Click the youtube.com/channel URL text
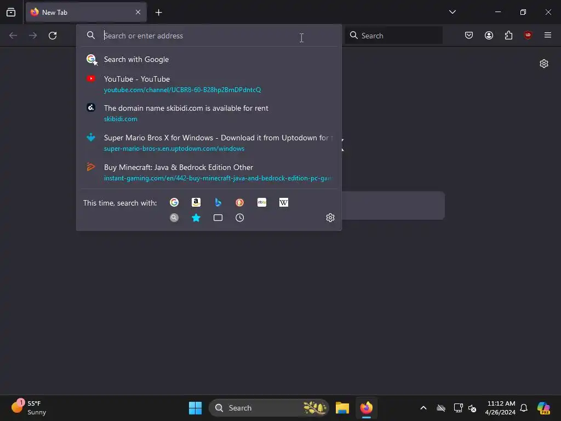This screenshot has height=421, width=561. (x=182, y=90)
